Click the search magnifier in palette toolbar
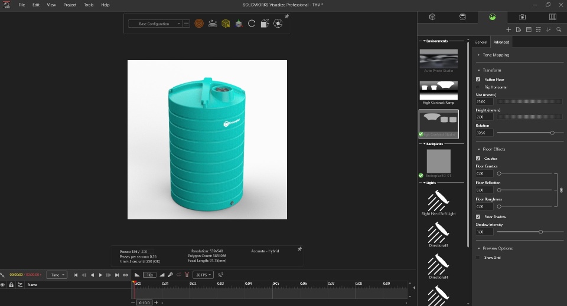 tap(559, 29)
